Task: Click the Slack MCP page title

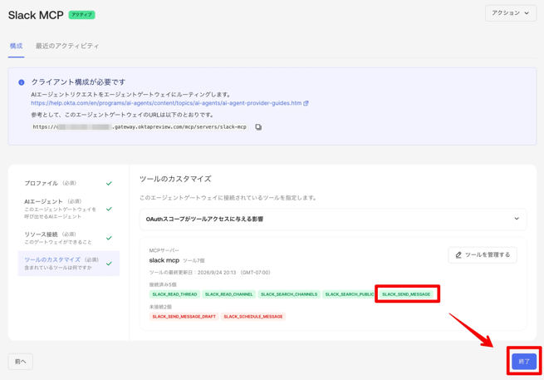Action: coord(36,15)
